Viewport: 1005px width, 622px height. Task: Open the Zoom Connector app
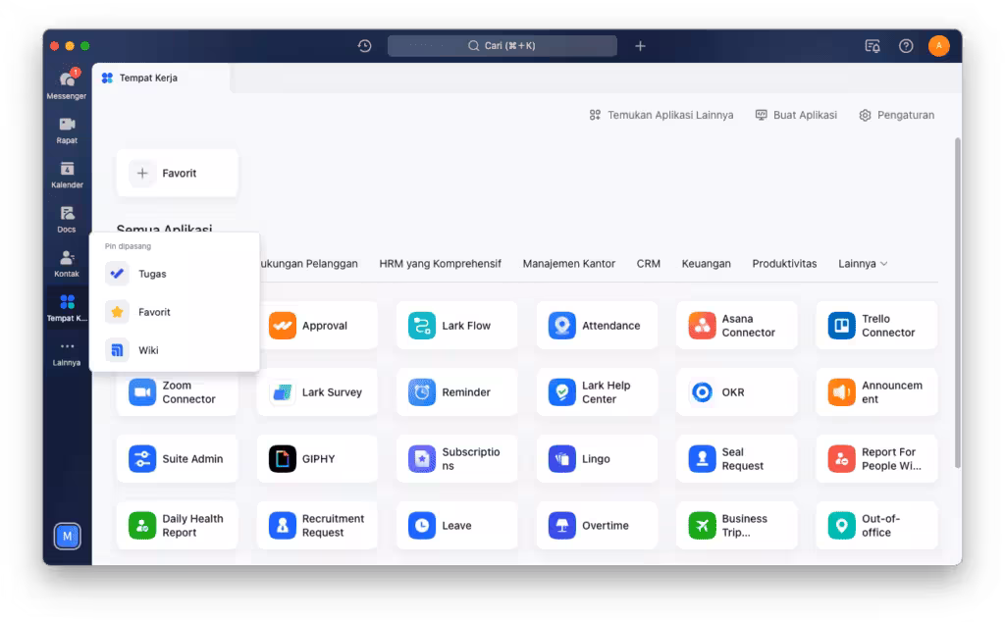click(178, 392)
